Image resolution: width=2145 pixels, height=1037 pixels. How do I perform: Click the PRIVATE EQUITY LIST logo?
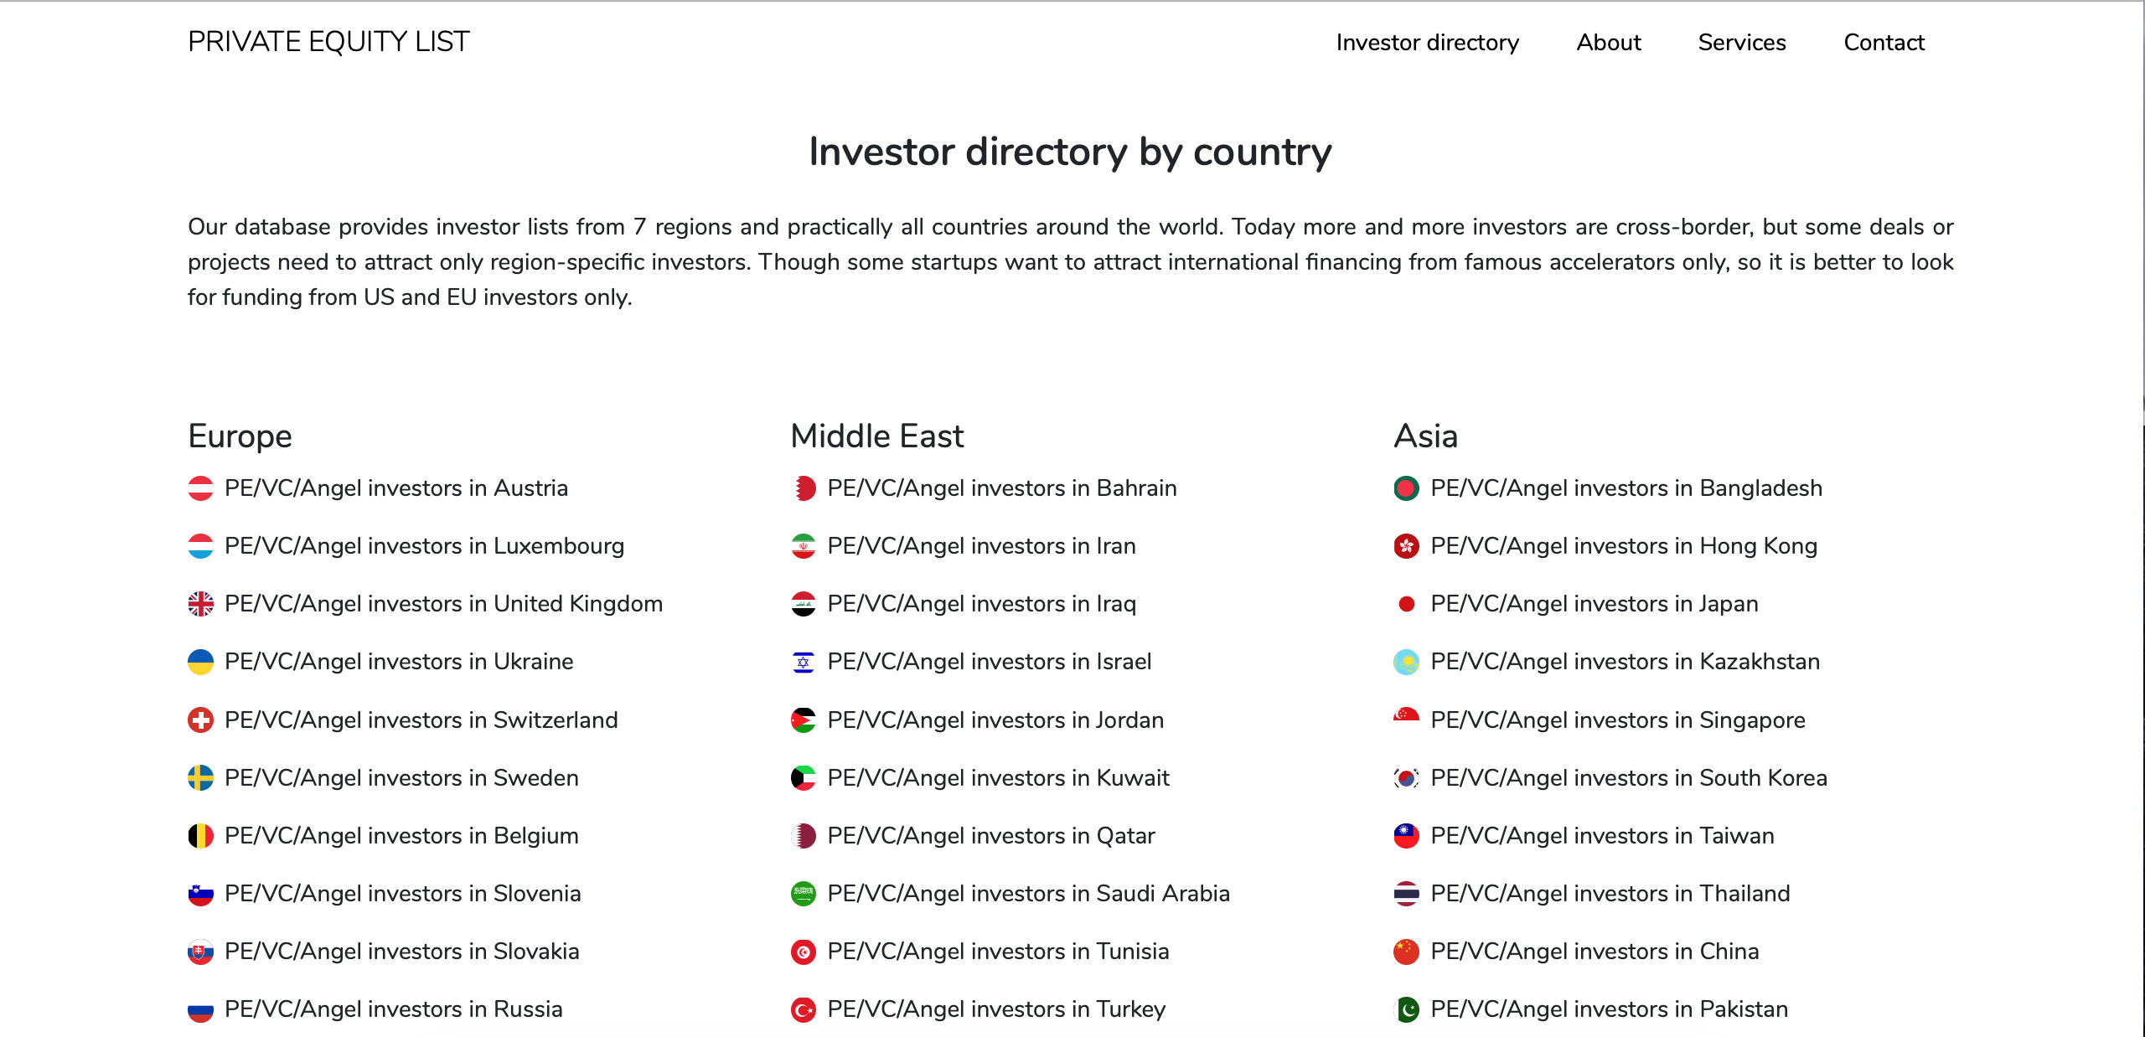(328, 41)
